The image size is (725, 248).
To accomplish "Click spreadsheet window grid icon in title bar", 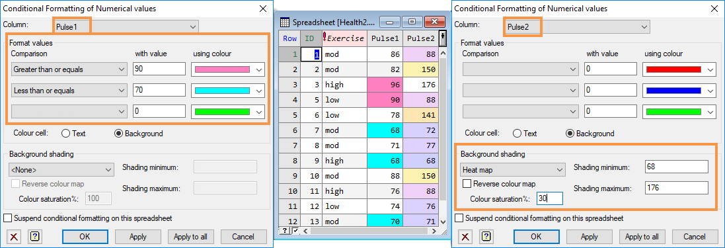I will (286, 22).
